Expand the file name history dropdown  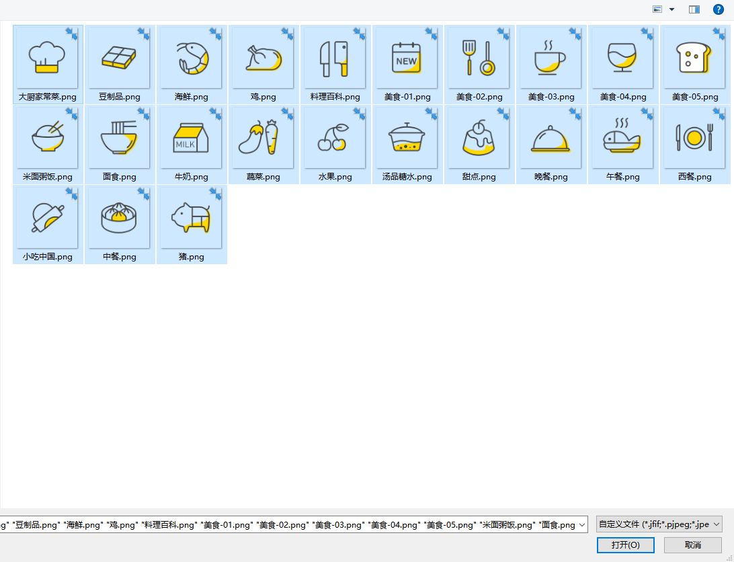pos(581,524)
